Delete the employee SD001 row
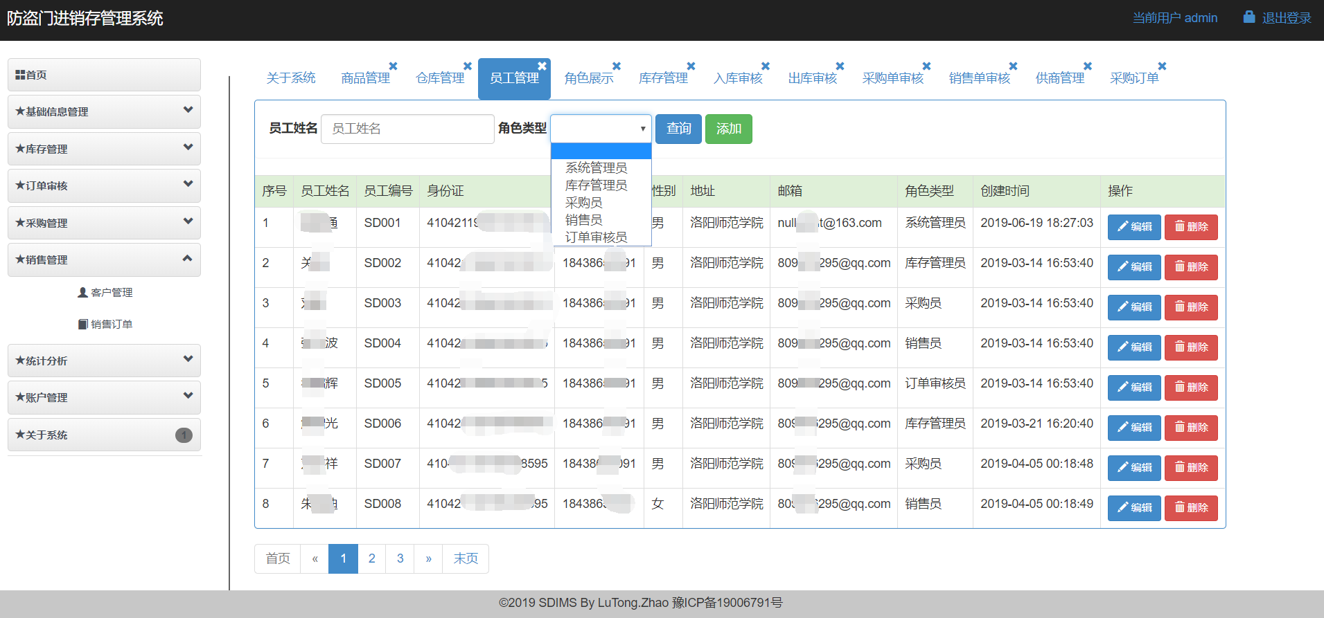Image resolution: width=1324 pixels, height=618 pixels. point(1191,227)
